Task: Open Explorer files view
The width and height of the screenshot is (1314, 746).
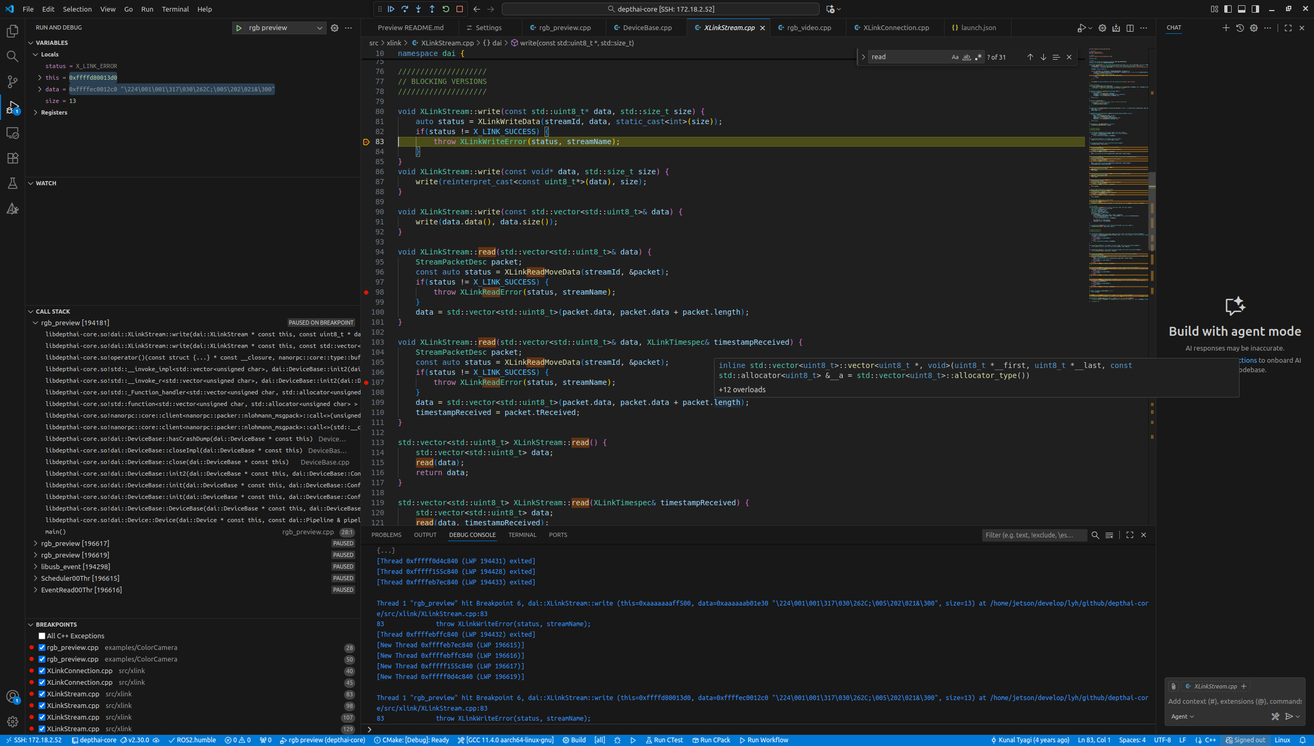Action: click(x=12, y=31)
